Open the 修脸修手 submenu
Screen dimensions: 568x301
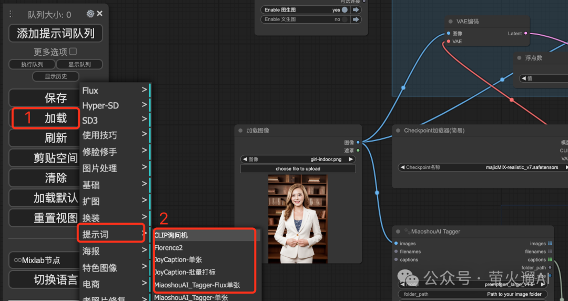point(115,152)
